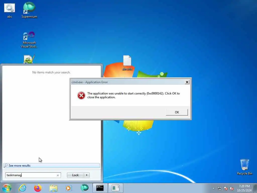Image resolution: width=257 pixels, height=193 pixels.
Task: Select the abc.vbs file on desktop
Action: tap(127, 63)
